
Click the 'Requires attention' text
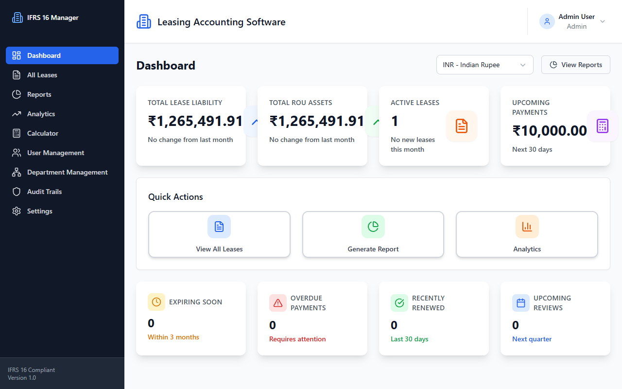[297, 339]
